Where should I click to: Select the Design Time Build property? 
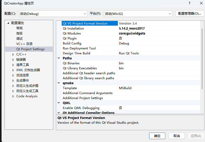click(76, 53)
